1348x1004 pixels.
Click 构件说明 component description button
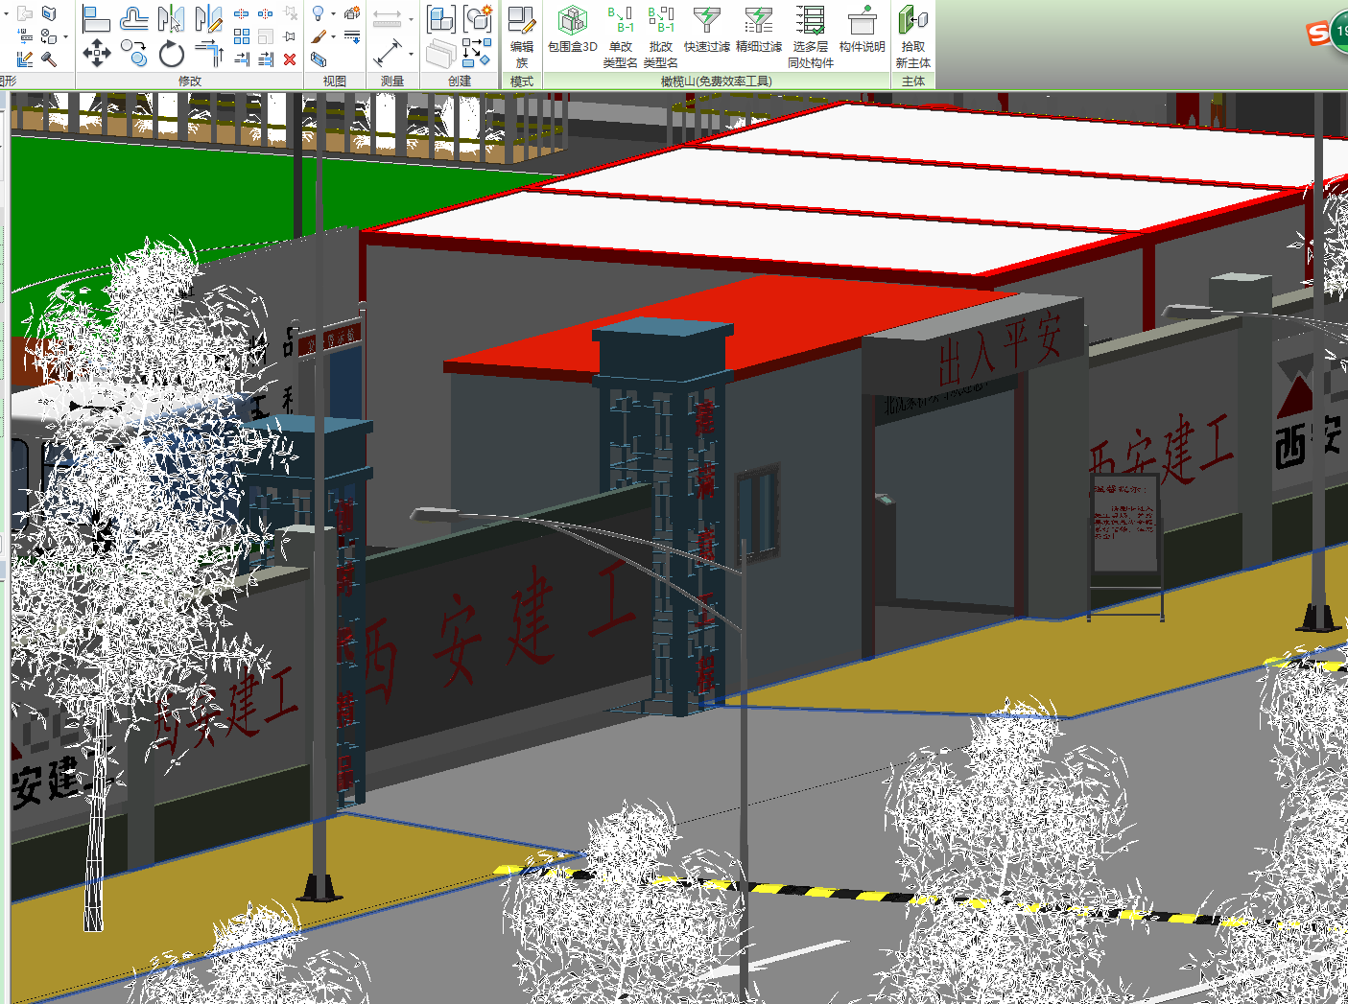point(863,29)
